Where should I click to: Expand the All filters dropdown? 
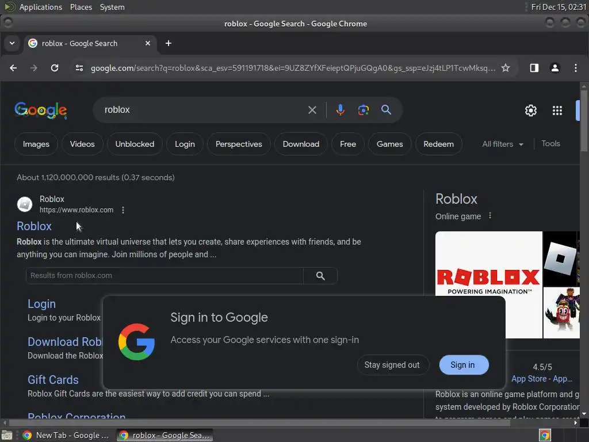(503, 144)
